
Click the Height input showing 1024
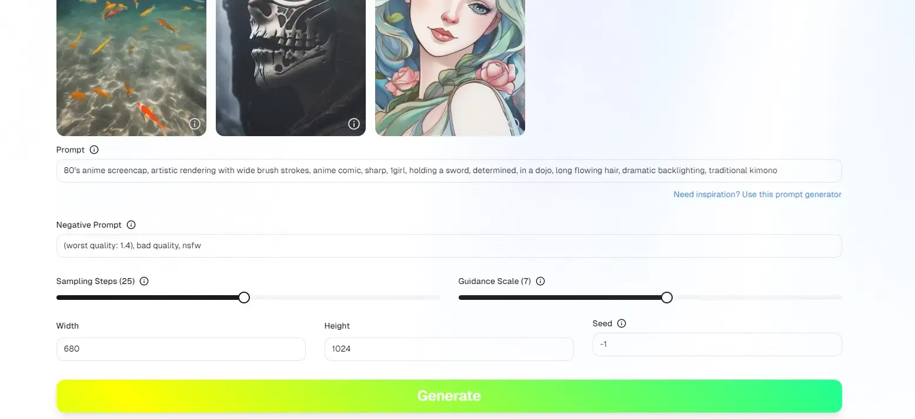[x=449, y=349]
